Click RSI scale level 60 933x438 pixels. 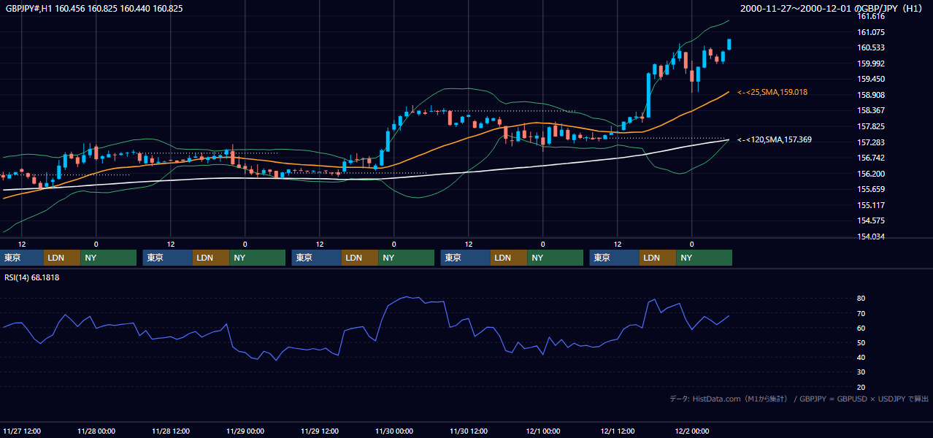coord(861,328)
